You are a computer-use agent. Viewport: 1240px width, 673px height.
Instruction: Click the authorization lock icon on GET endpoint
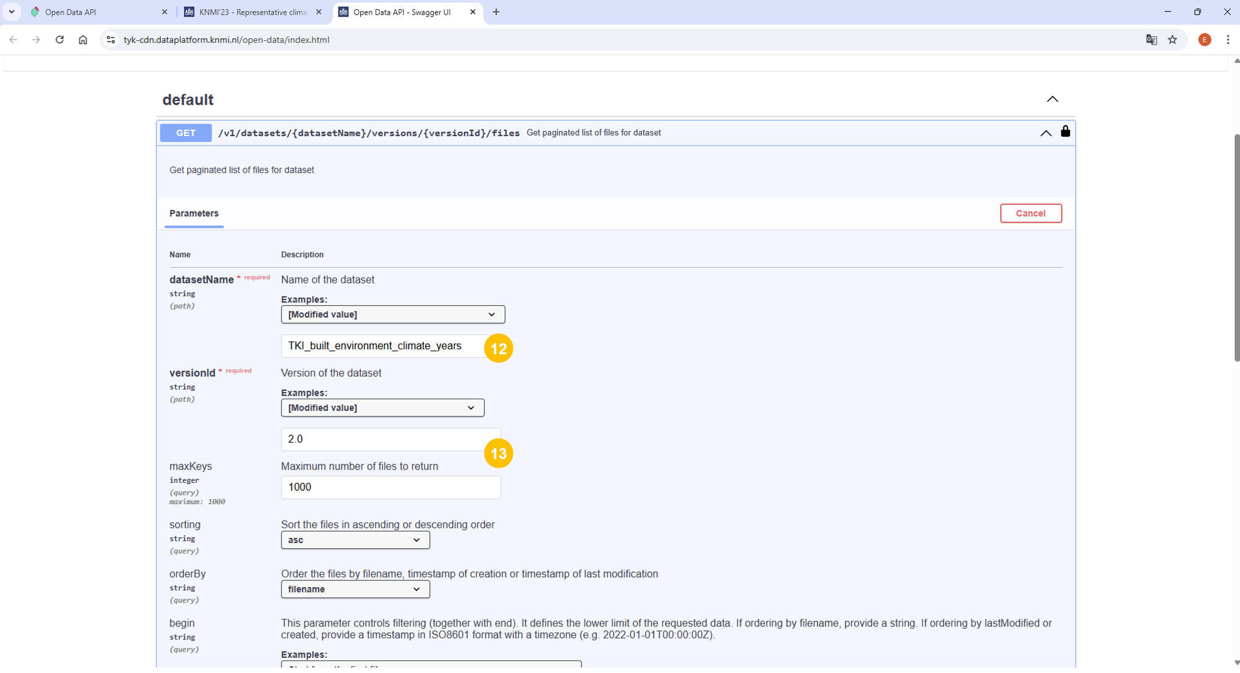click(1065, 132)
